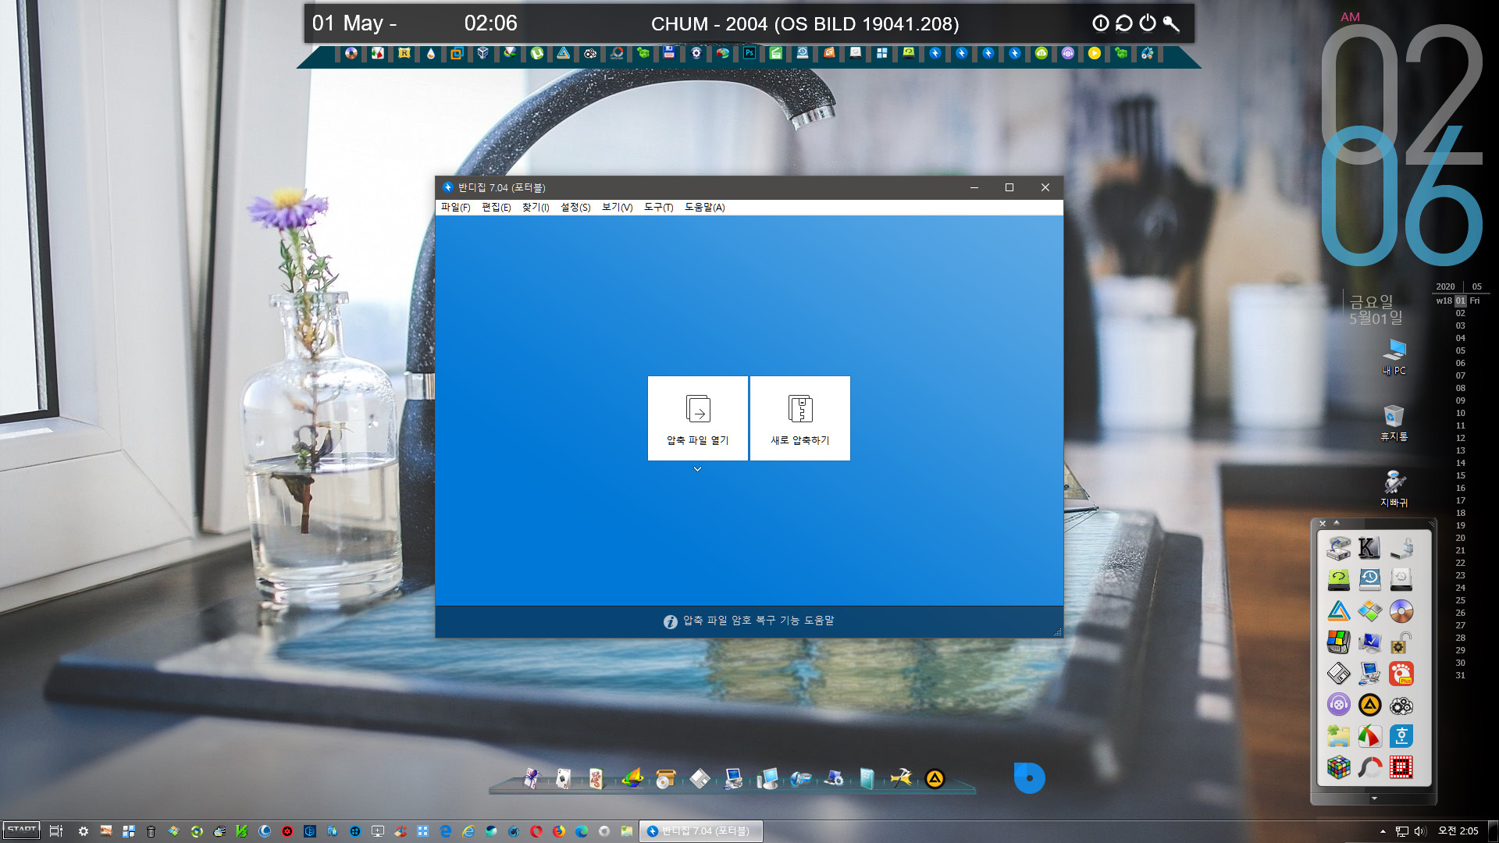
Task: Launch the K icon in right launcher panel
Action: (1369, 548)
